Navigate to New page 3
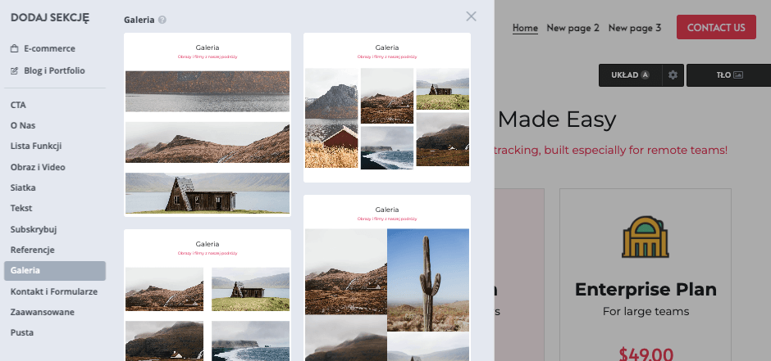Image resolution: width=771 pixels, height=361 pixels. pyautogui.click(x=634, y=28)
